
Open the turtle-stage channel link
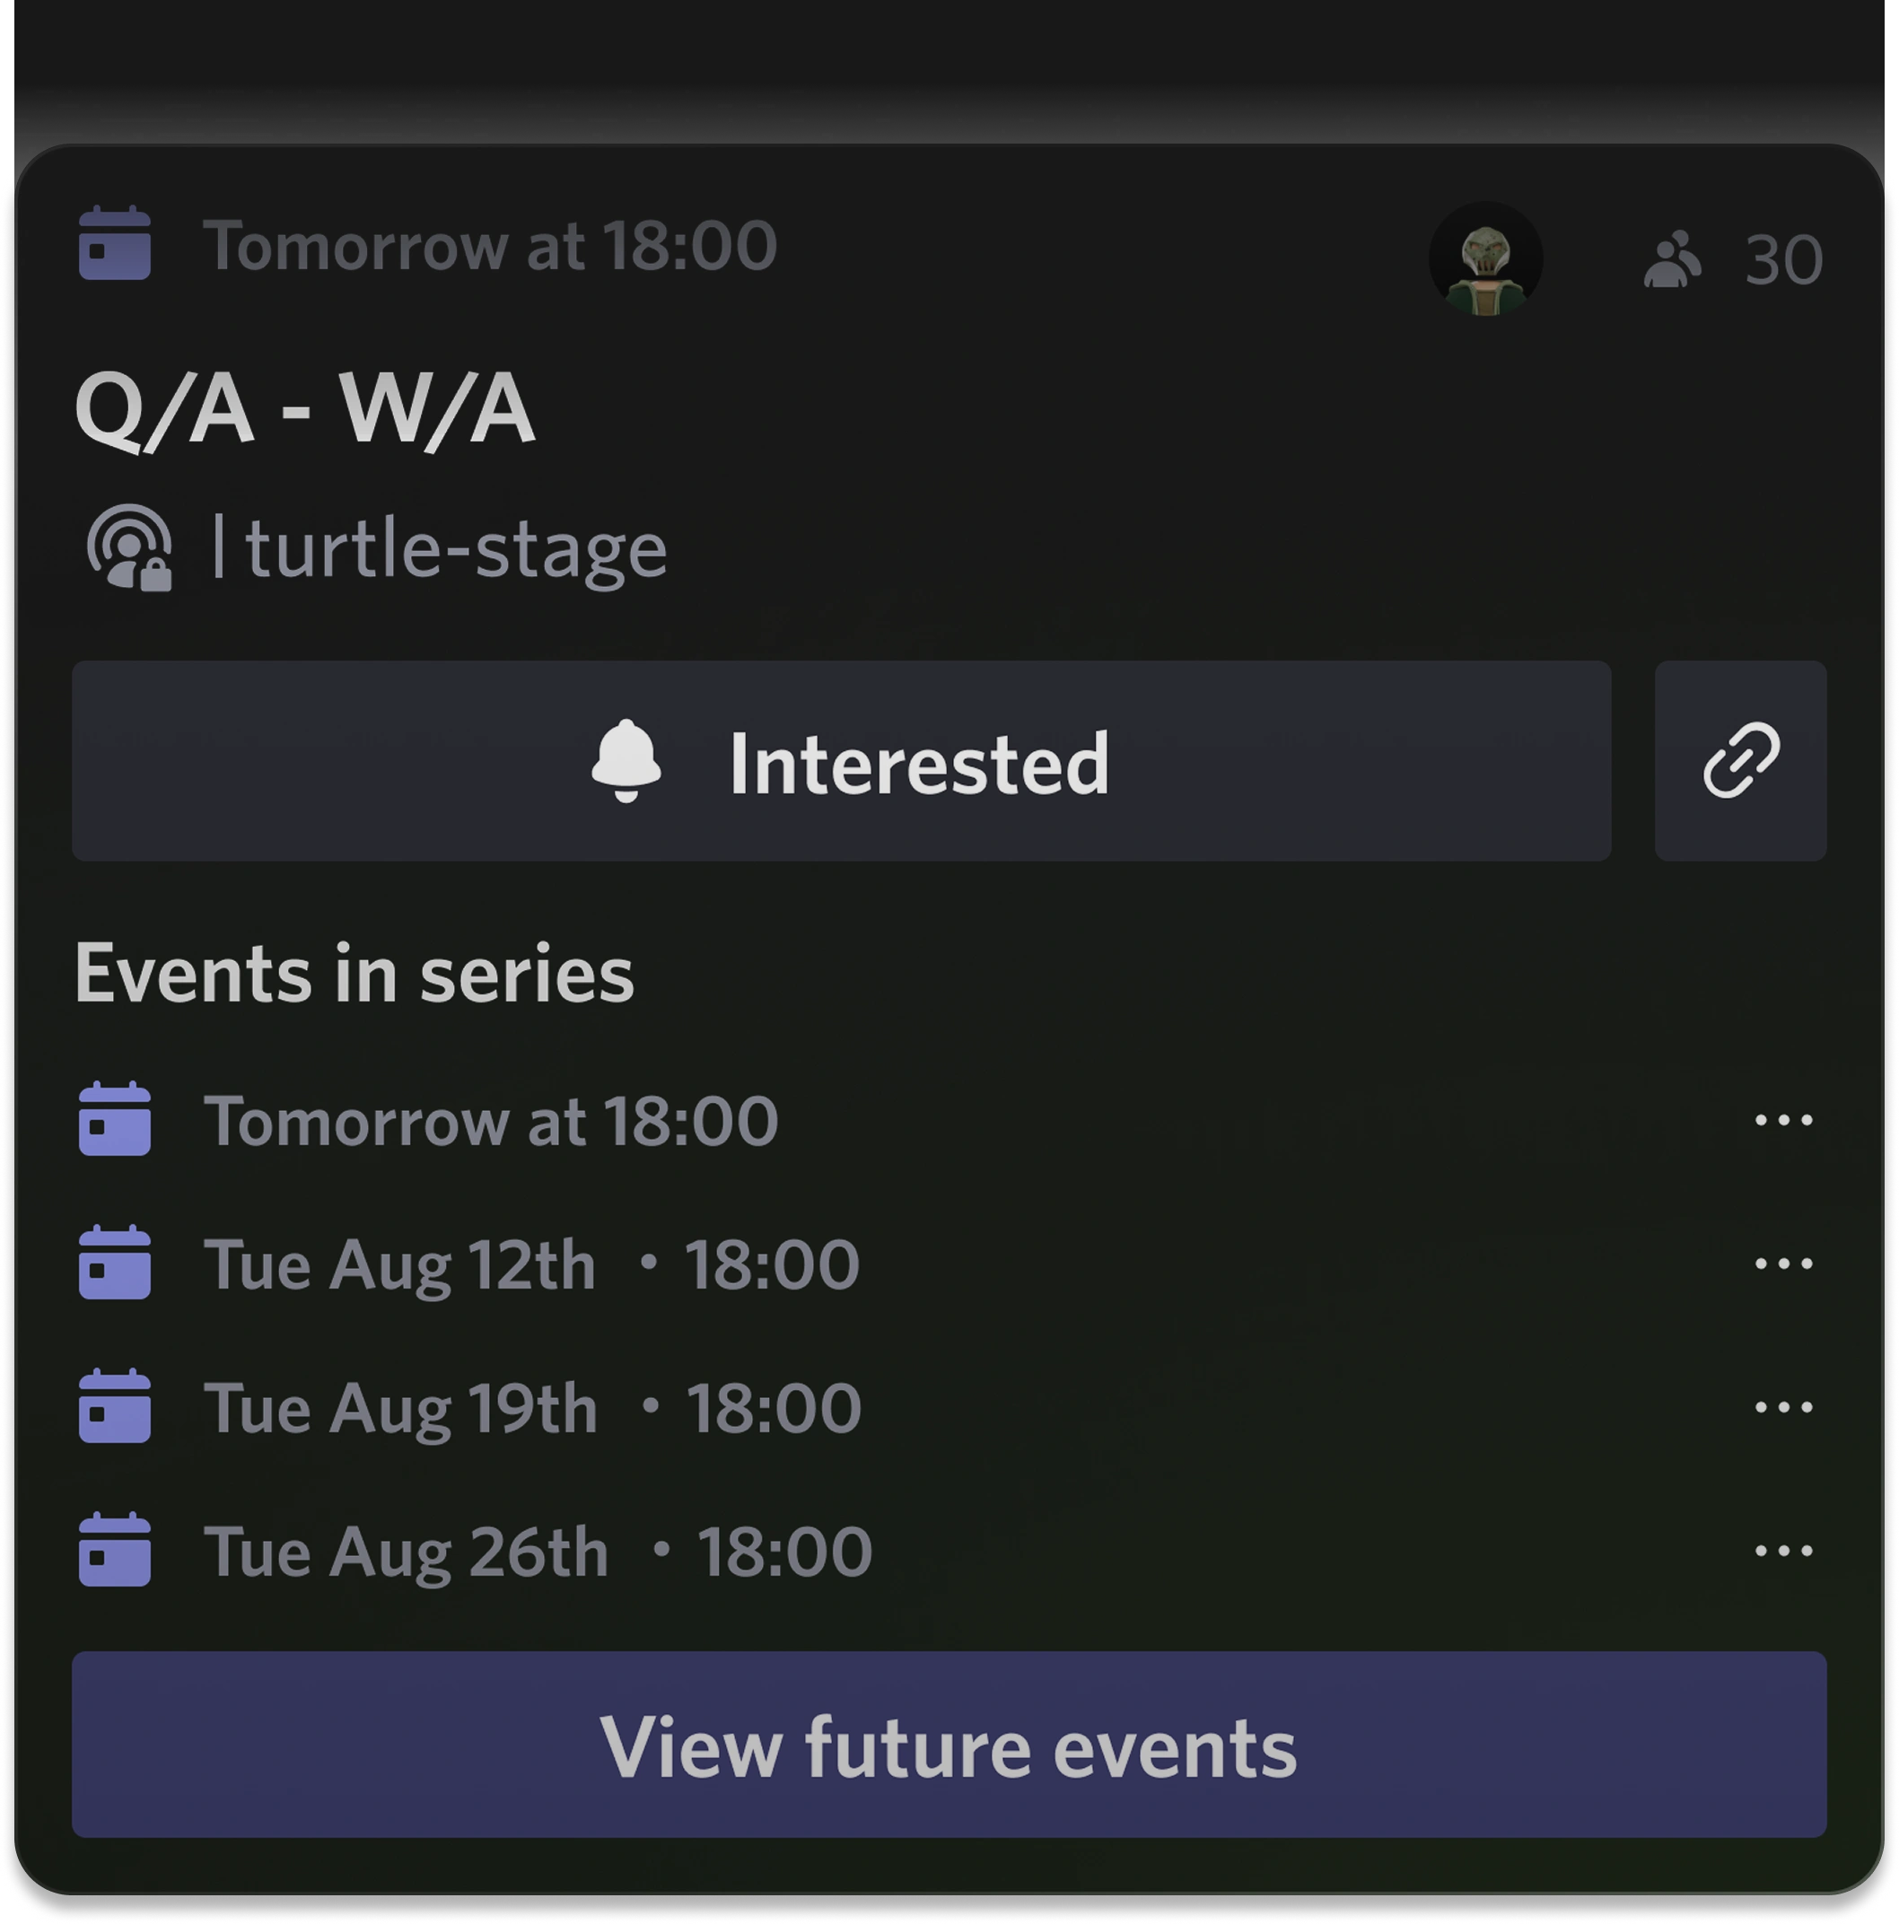455,550
